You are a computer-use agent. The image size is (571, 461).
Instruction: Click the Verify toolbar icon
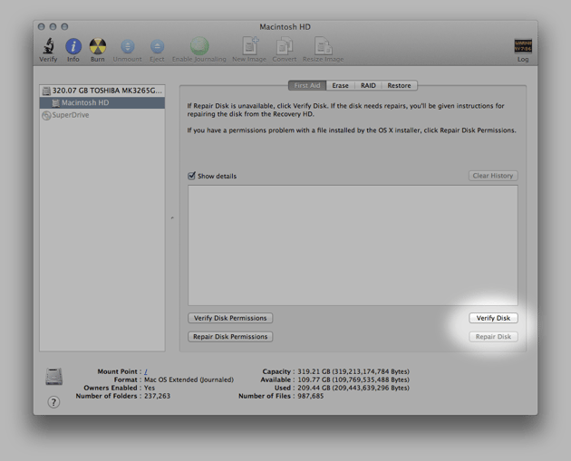click(48, 50)
